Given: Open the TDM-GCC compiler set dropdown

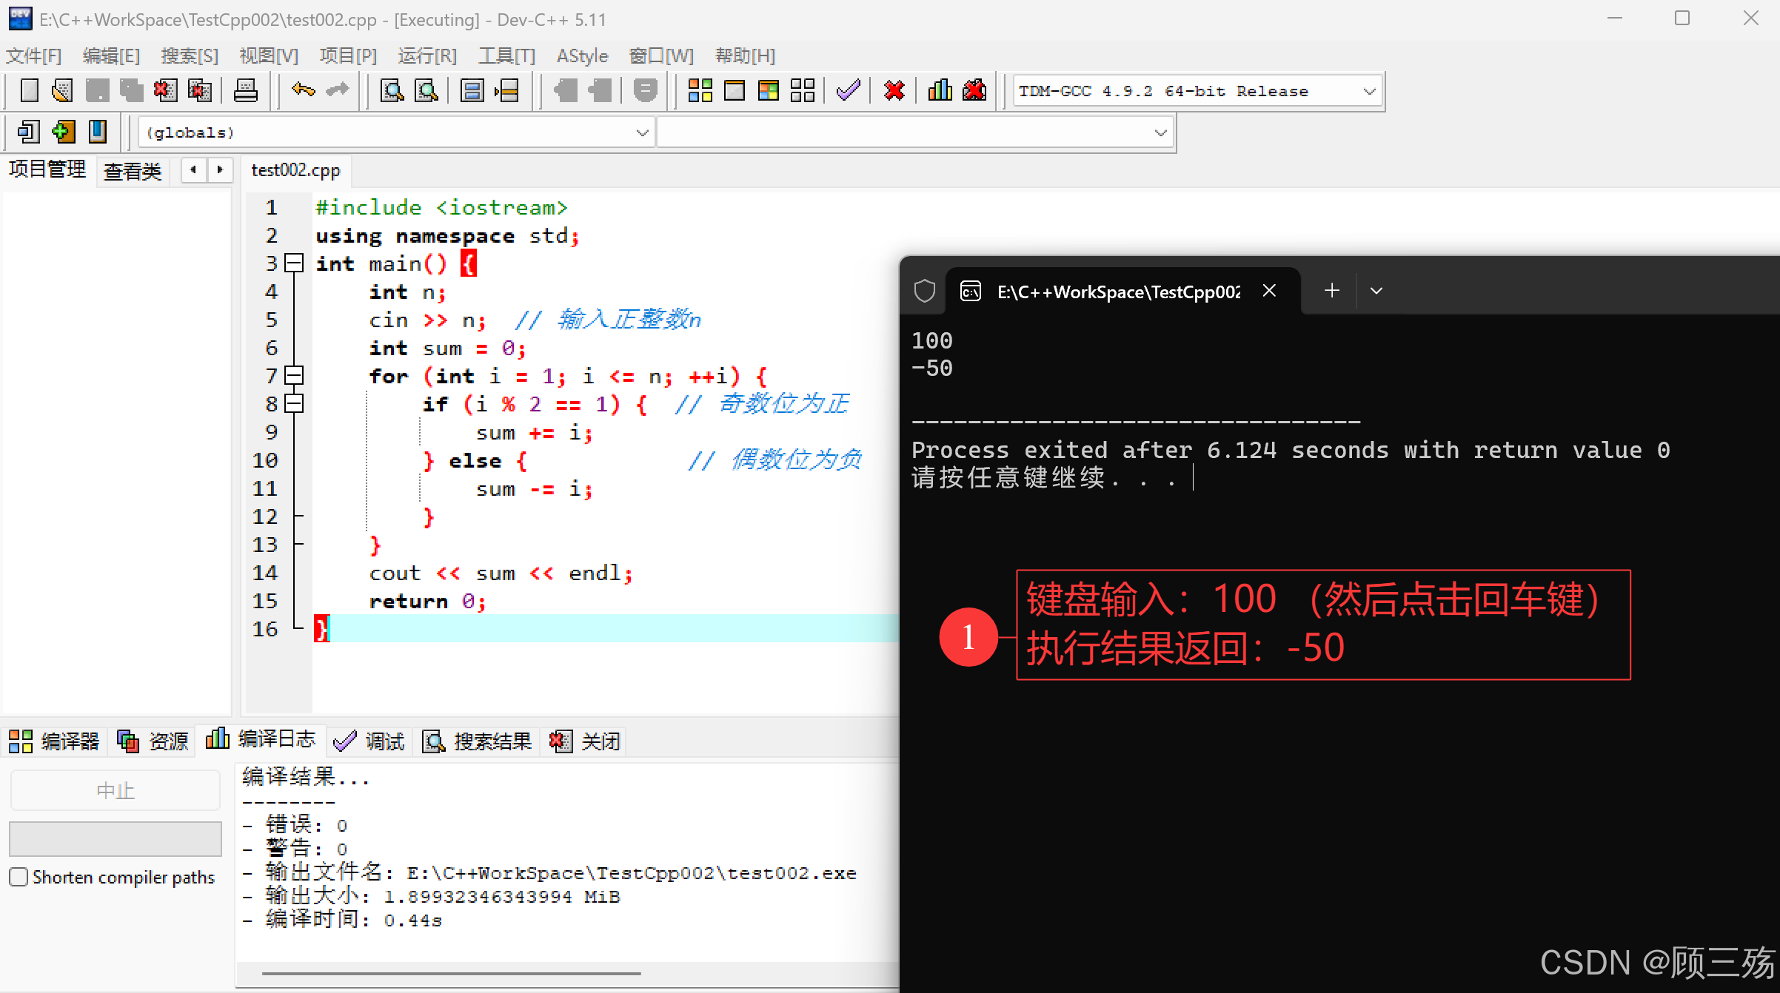Looking at the screenshot, I should coord(1369,92).
